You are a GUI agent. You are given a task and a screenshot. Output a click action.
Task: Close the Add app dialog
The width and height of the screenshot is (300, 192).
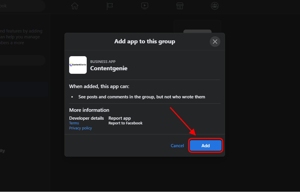215,42
